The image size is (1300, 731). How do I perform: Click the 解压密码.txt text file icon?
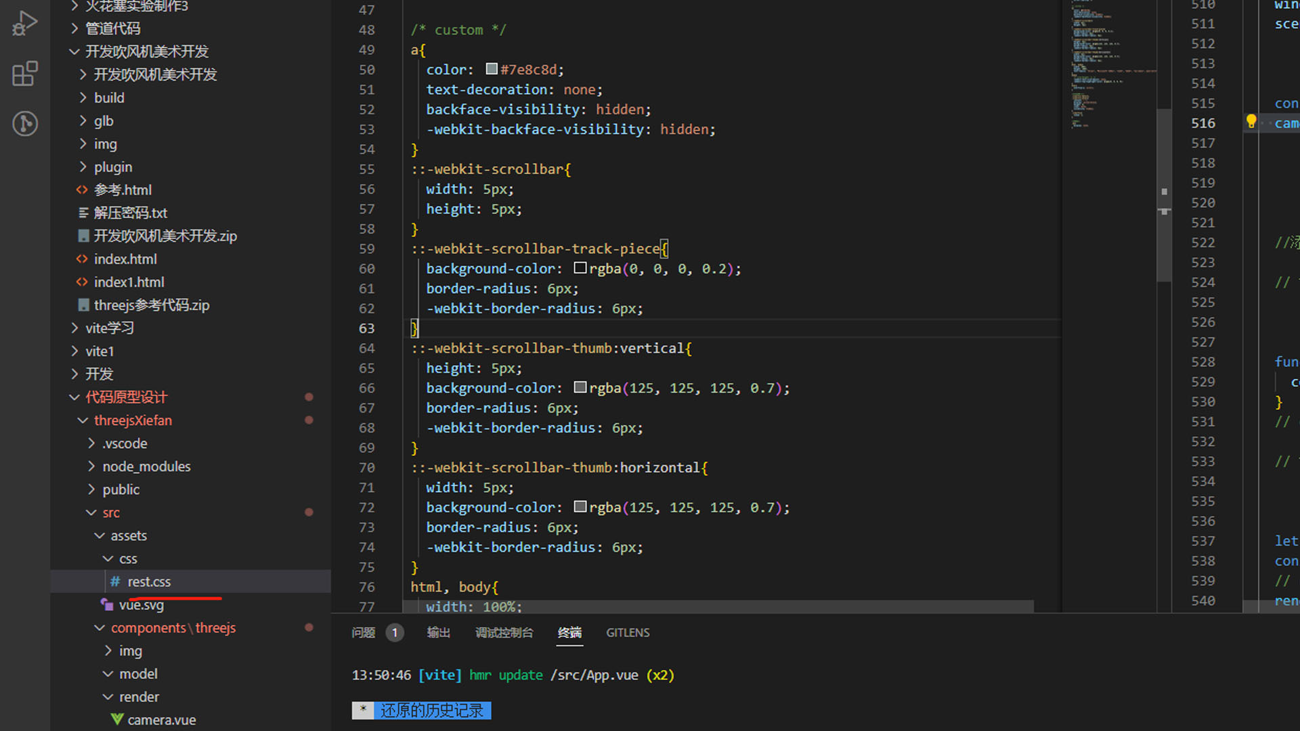coord(83,213)
